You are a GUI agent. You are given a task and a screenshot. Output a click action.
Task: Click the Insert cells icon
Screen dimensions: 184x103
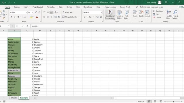pos(135,12)
